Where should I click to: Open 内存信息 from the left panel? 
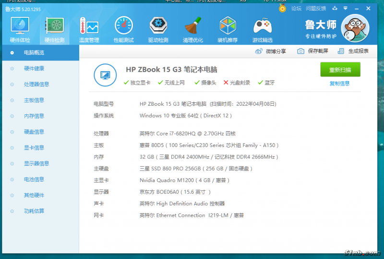[x=34, y=116]
